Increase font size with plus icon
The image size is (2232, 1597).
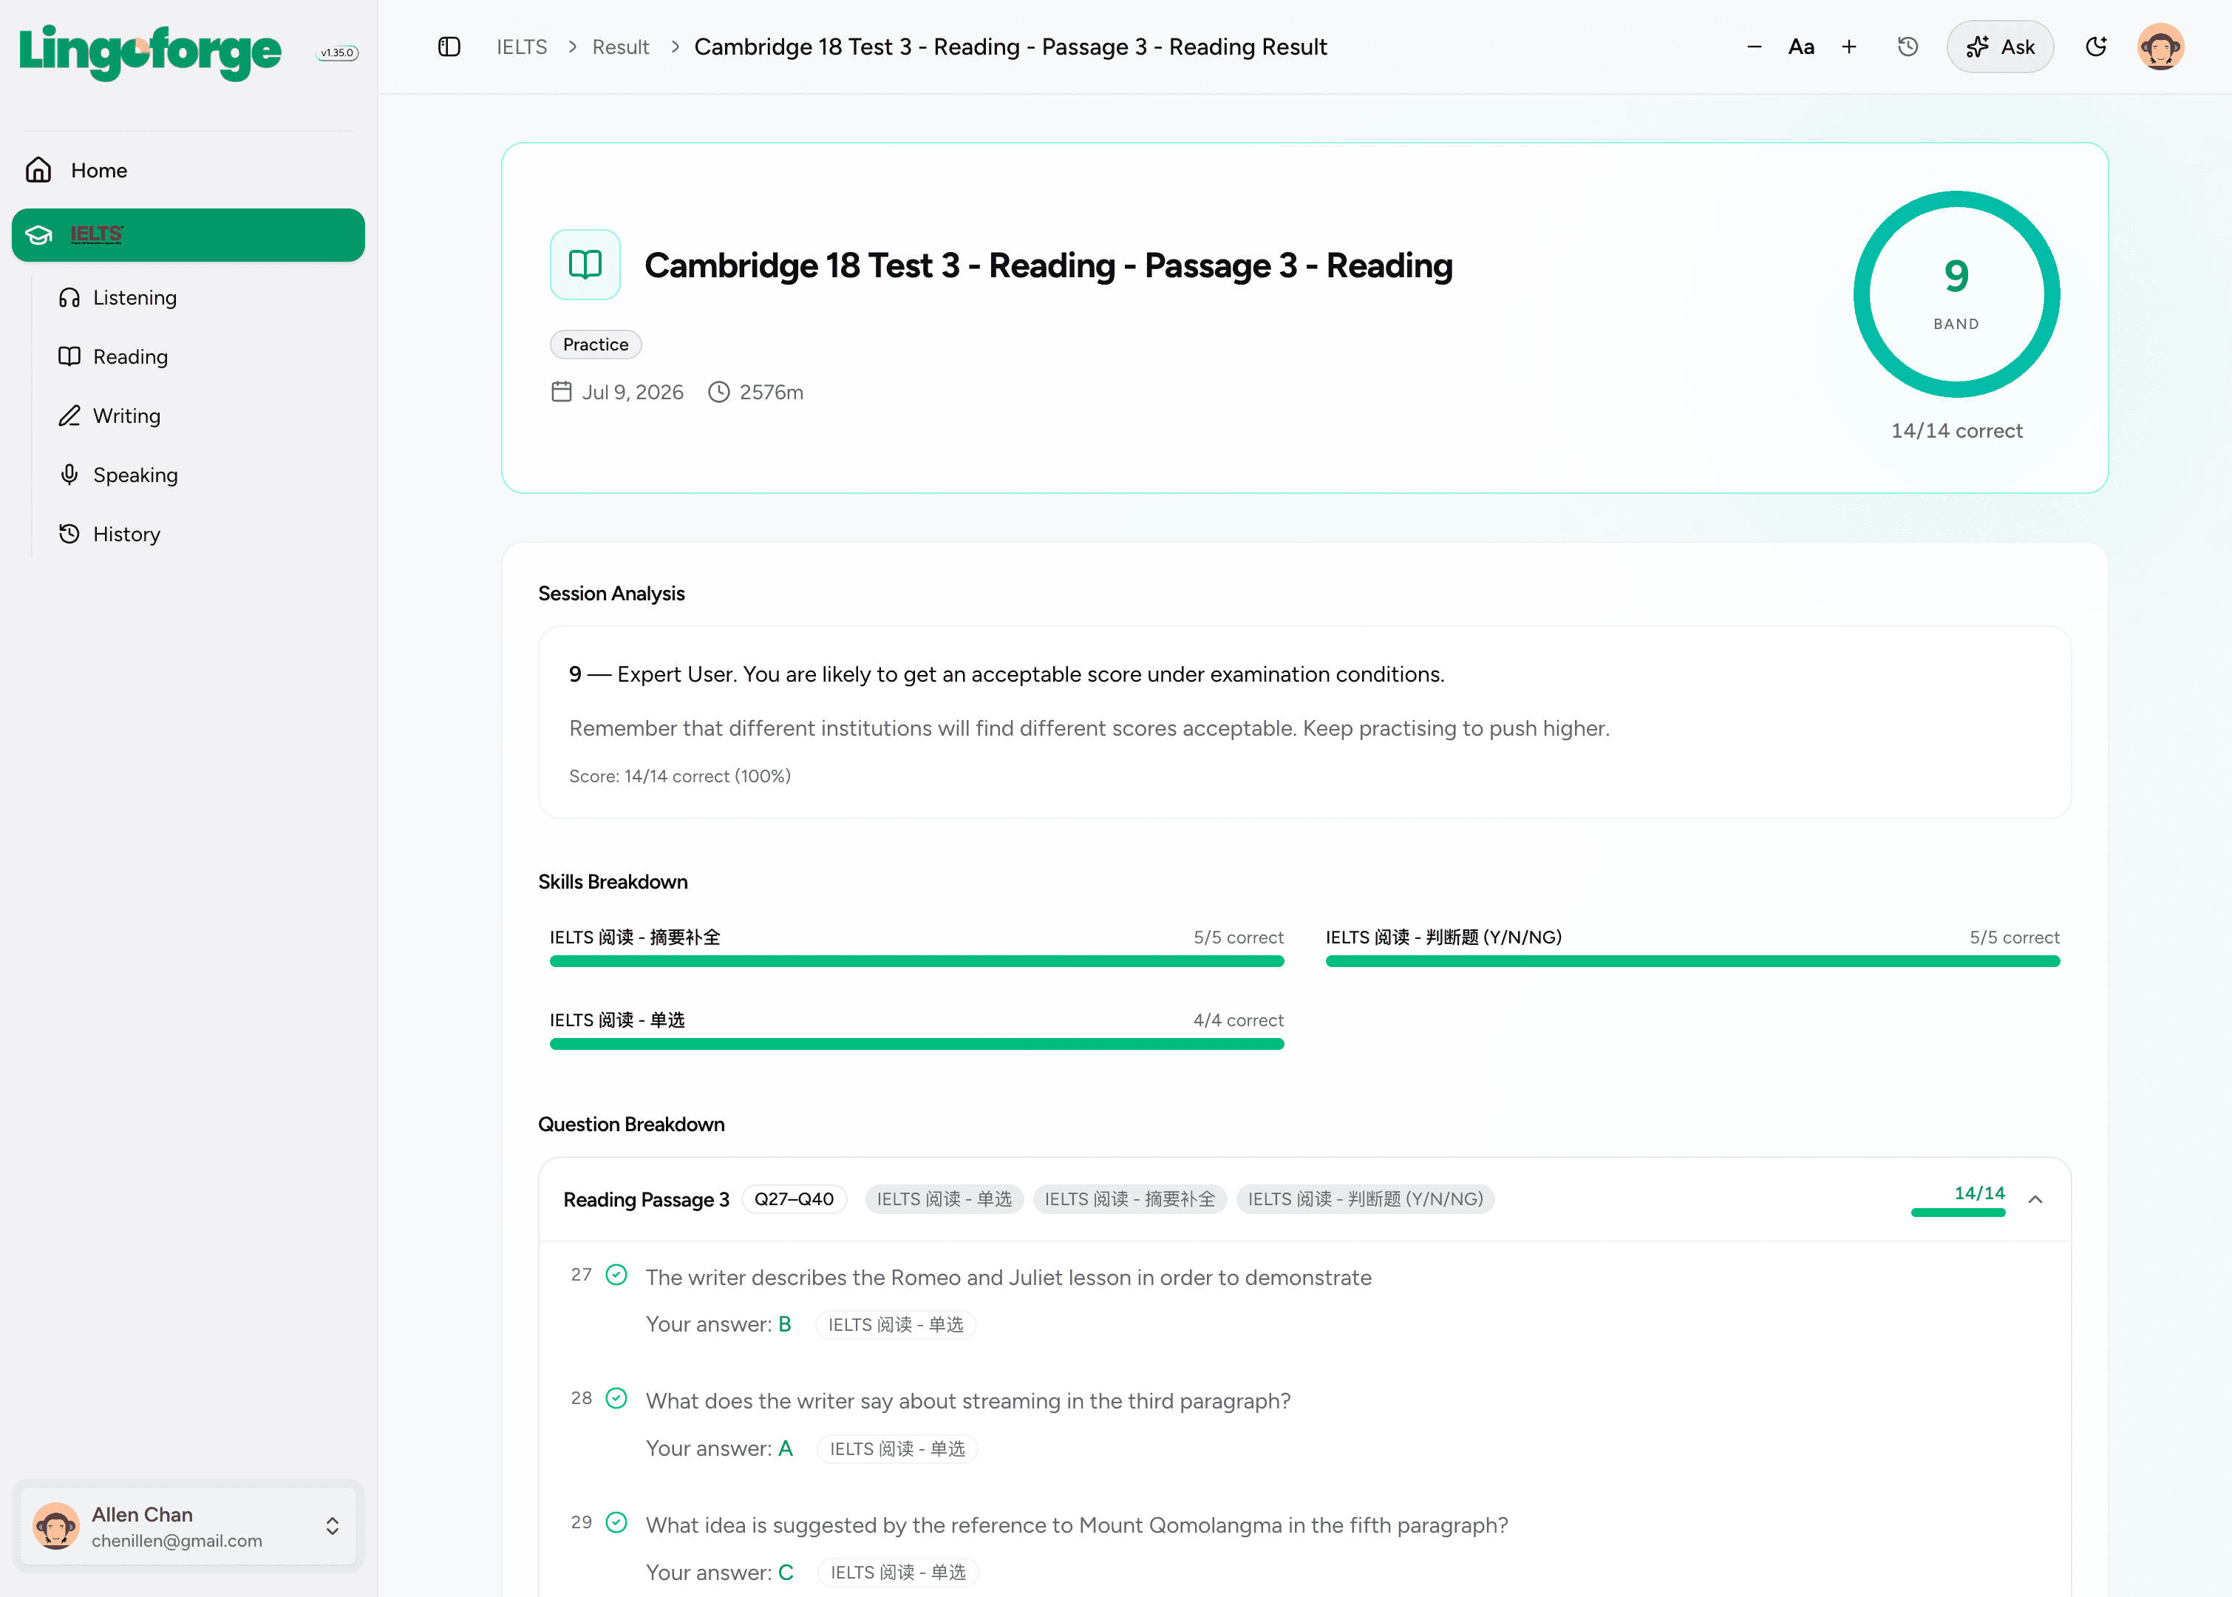(1848, 47)
